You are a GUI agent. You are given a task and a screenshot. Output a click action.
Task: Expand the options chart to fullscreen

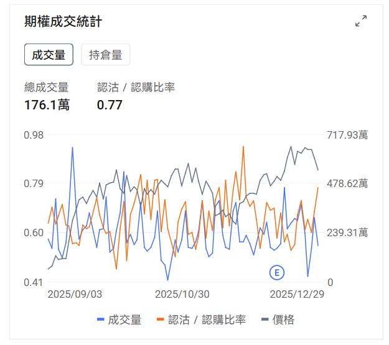click(x=361, y=22)
